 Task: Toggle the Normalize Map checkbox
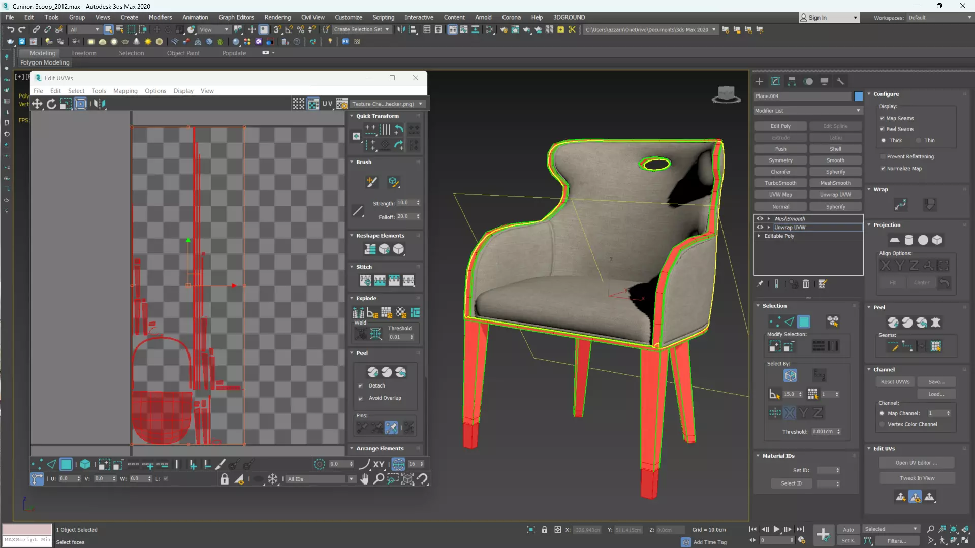[883, 169]
